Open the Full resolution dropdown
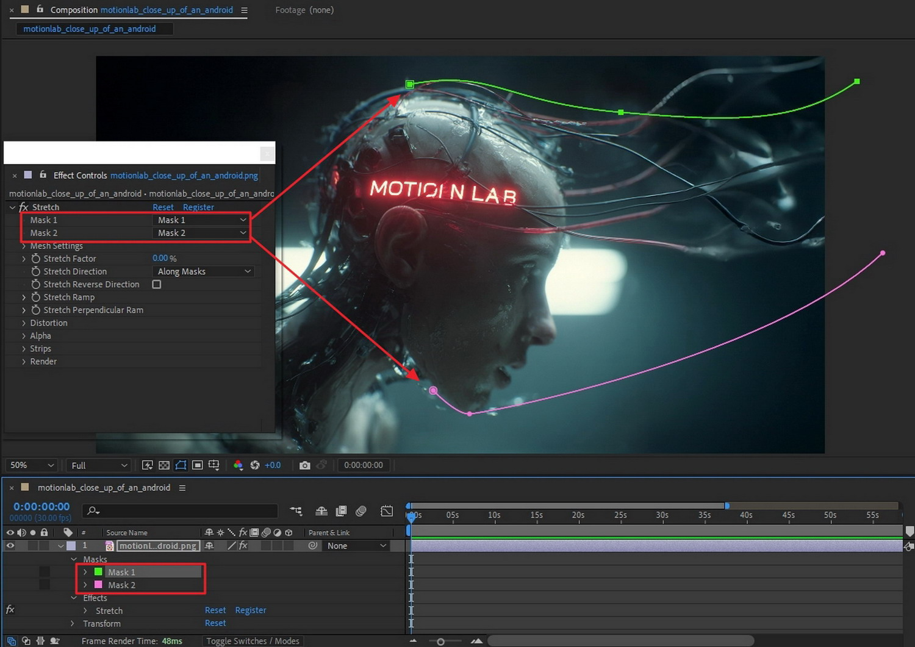Screen dimensions: 915x647 coord(99,465)
